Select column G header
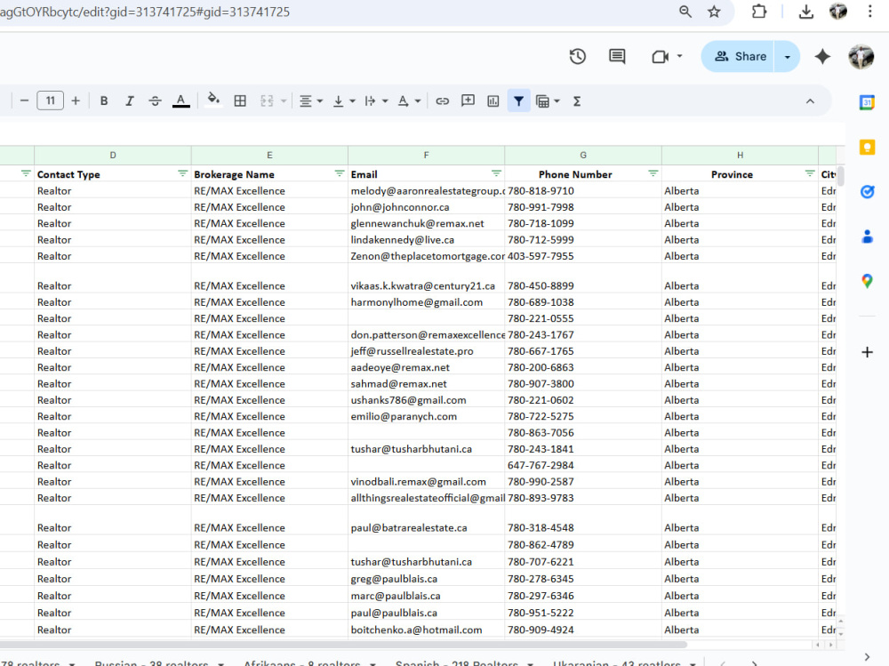This screenshot has width=889, height=666. 583,155
